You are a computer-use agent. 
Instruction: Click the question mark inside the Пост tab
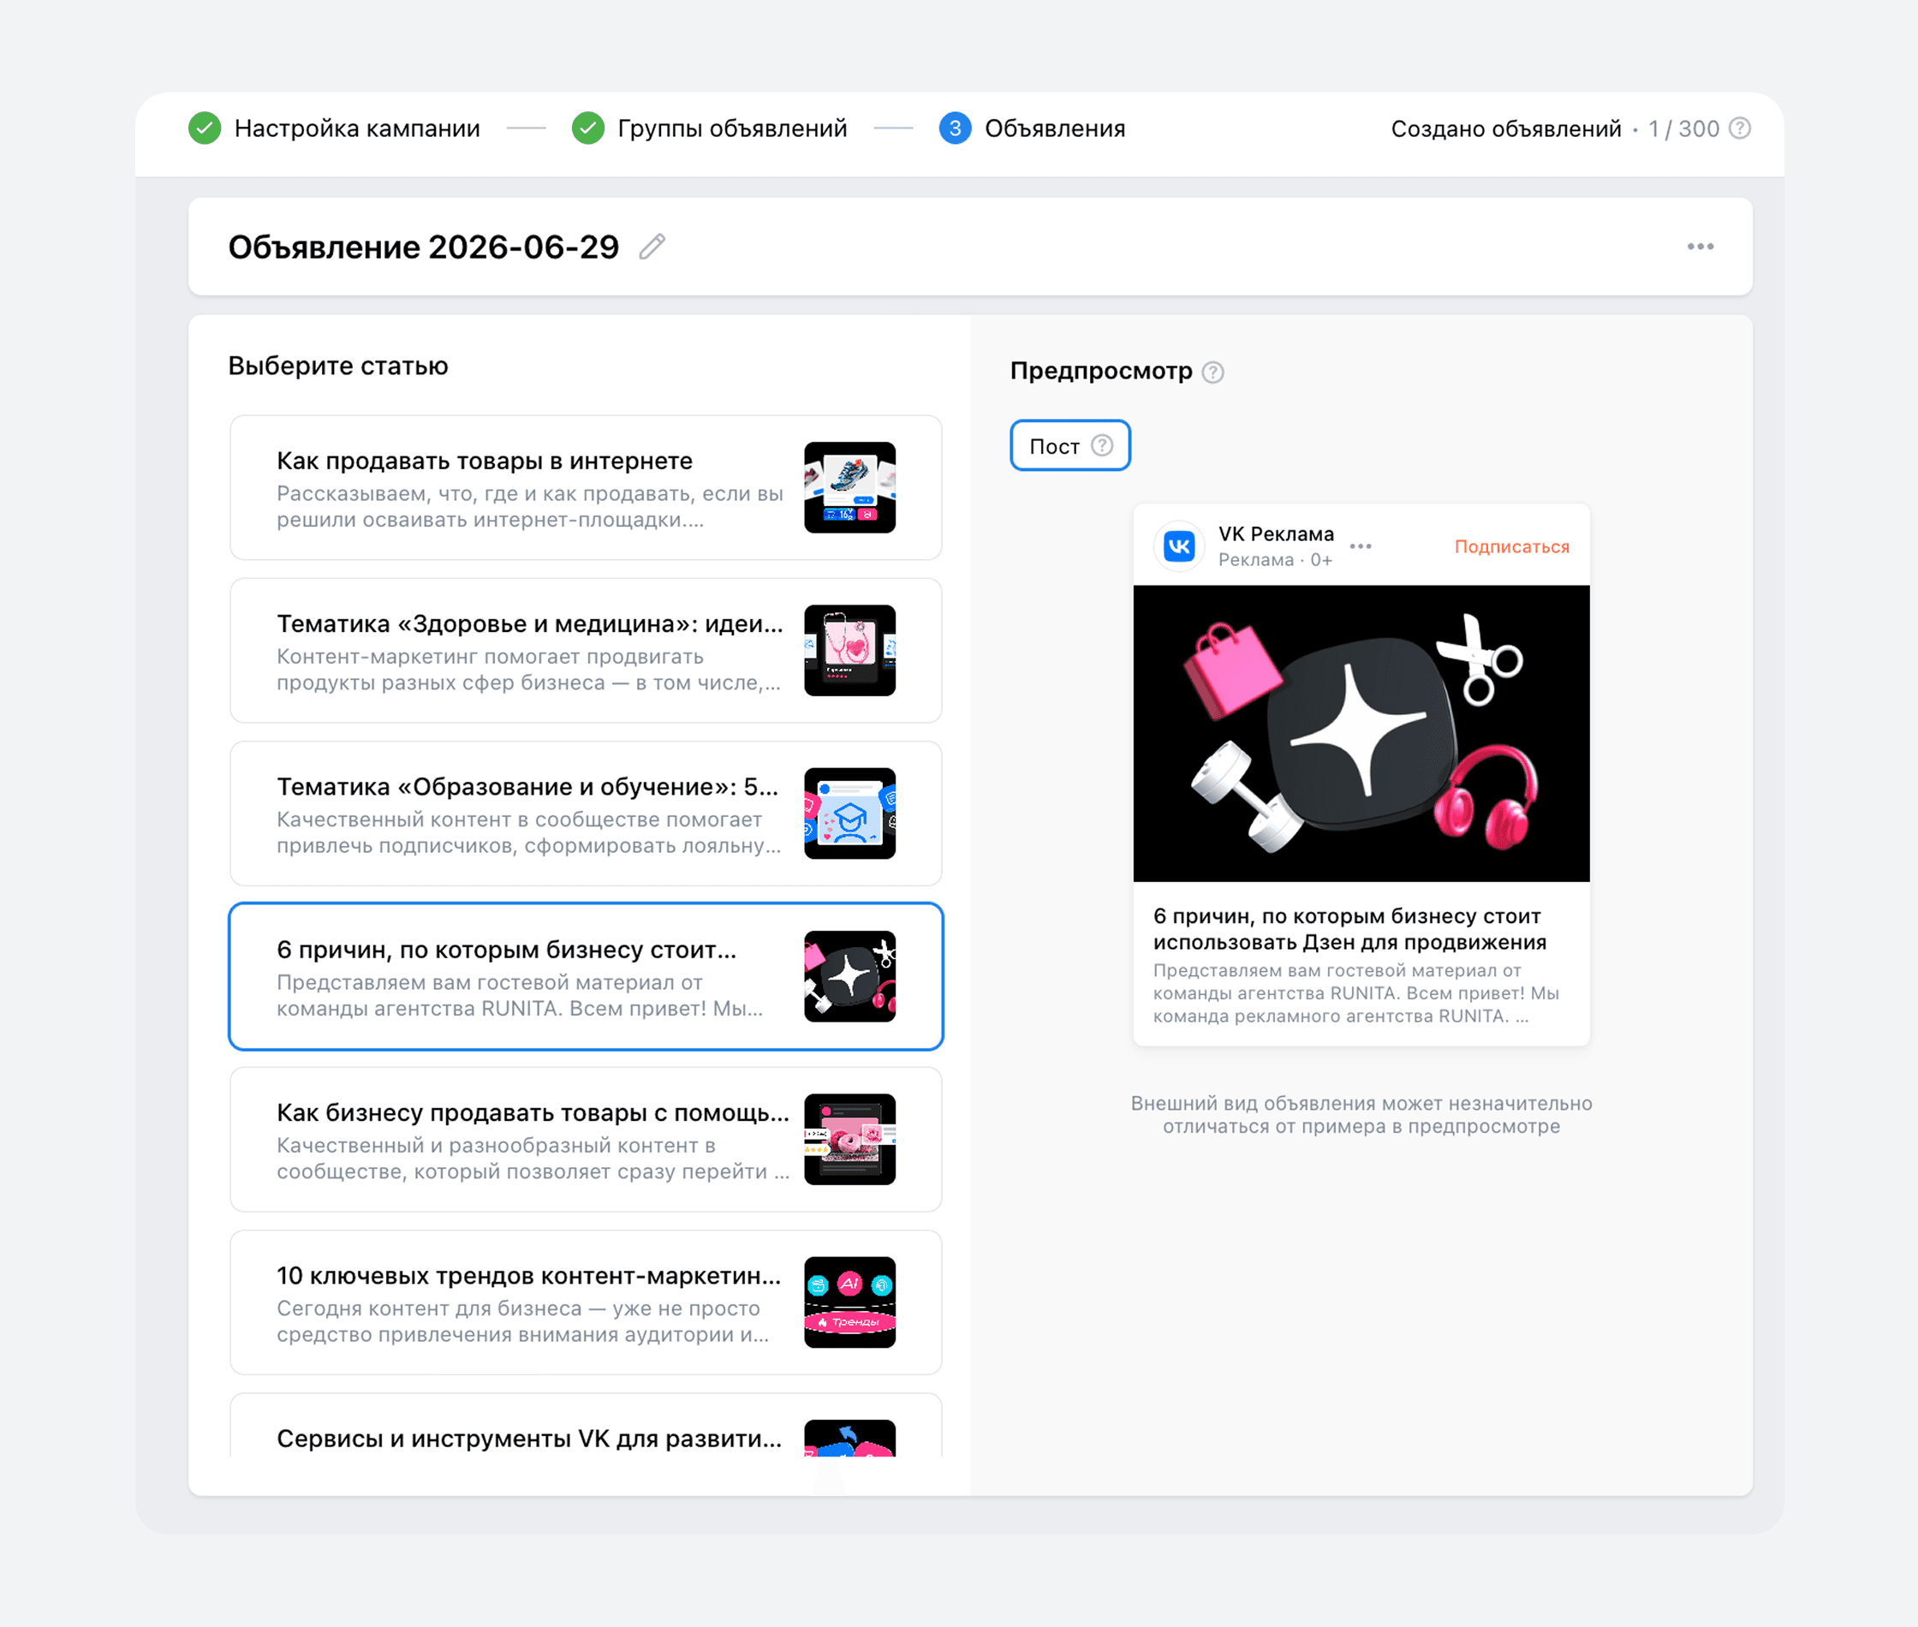(x=1102, y=445)
